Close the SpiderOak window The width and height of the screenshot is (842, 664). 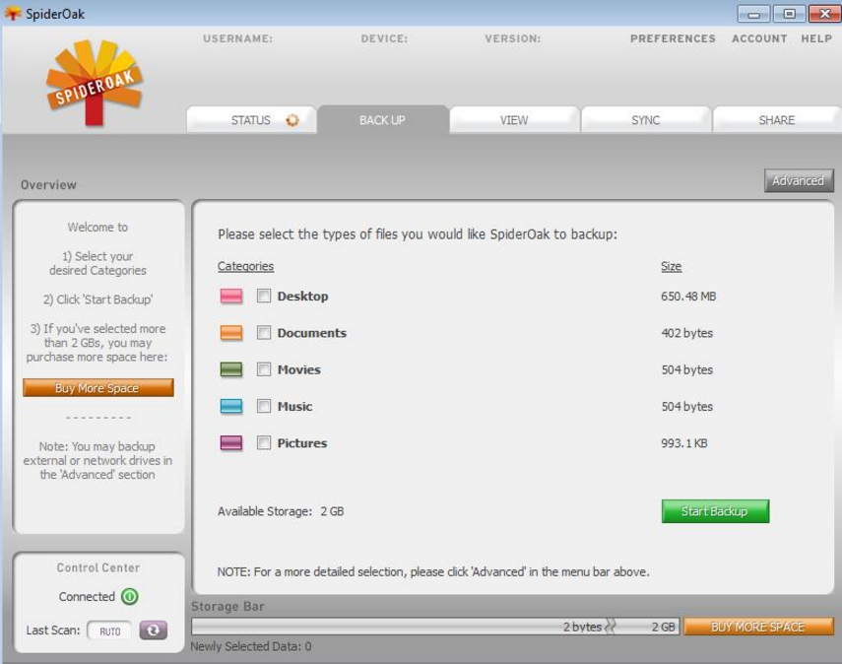click(x=825, y=14)
